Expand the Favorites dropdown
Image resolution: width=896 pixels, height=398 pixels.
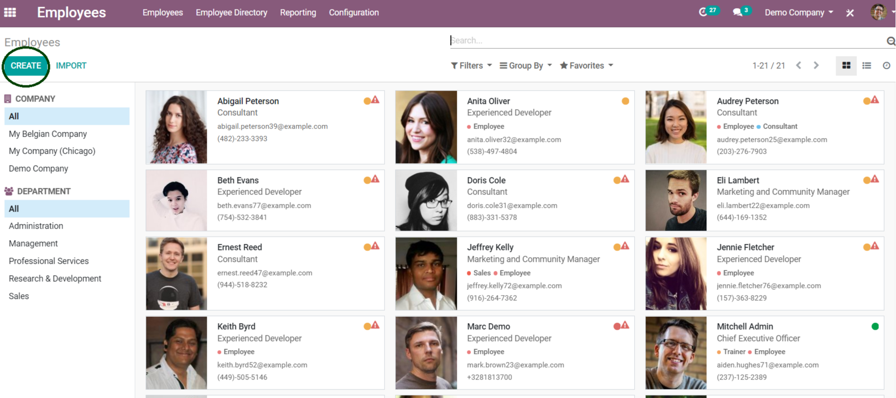pos(587,65)
